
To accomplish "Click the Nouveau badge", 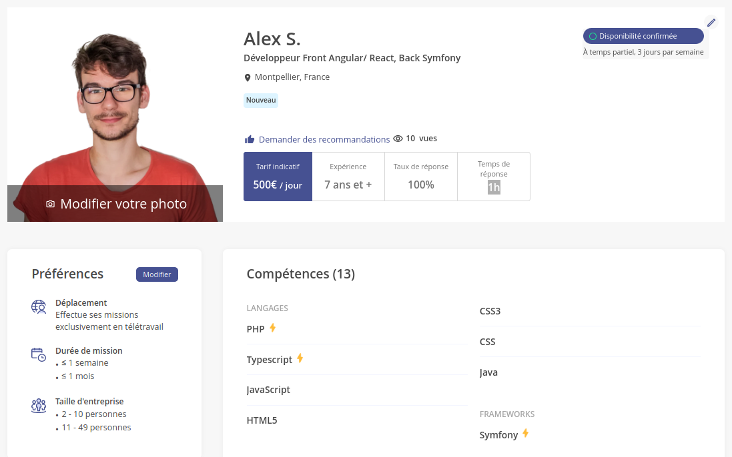I will point(261,100).
